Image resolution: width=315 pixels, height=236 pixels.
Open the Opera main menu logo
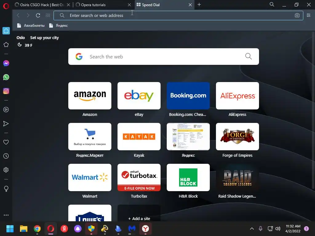(6, 6)
